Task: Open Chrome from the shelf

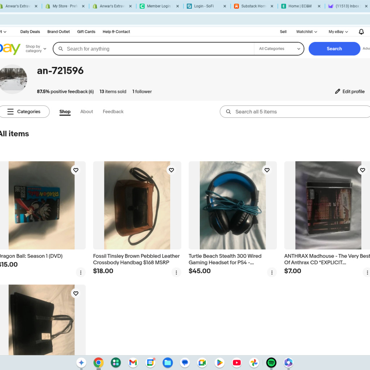Action: (98, 362)
